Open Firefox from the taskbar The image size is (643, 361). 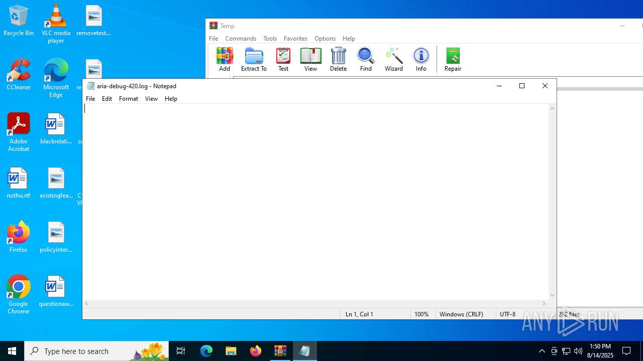point(256,351)
